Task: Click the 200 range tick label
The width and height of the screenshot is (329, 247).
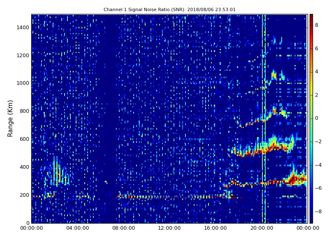Action: [24, 195]
